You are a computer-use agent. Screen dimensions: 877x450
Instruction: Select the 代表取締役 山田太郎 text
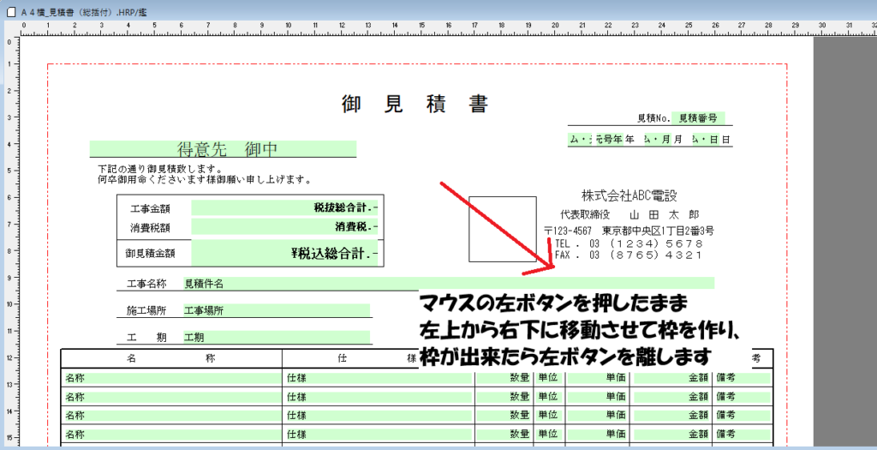tap(629, 214)
